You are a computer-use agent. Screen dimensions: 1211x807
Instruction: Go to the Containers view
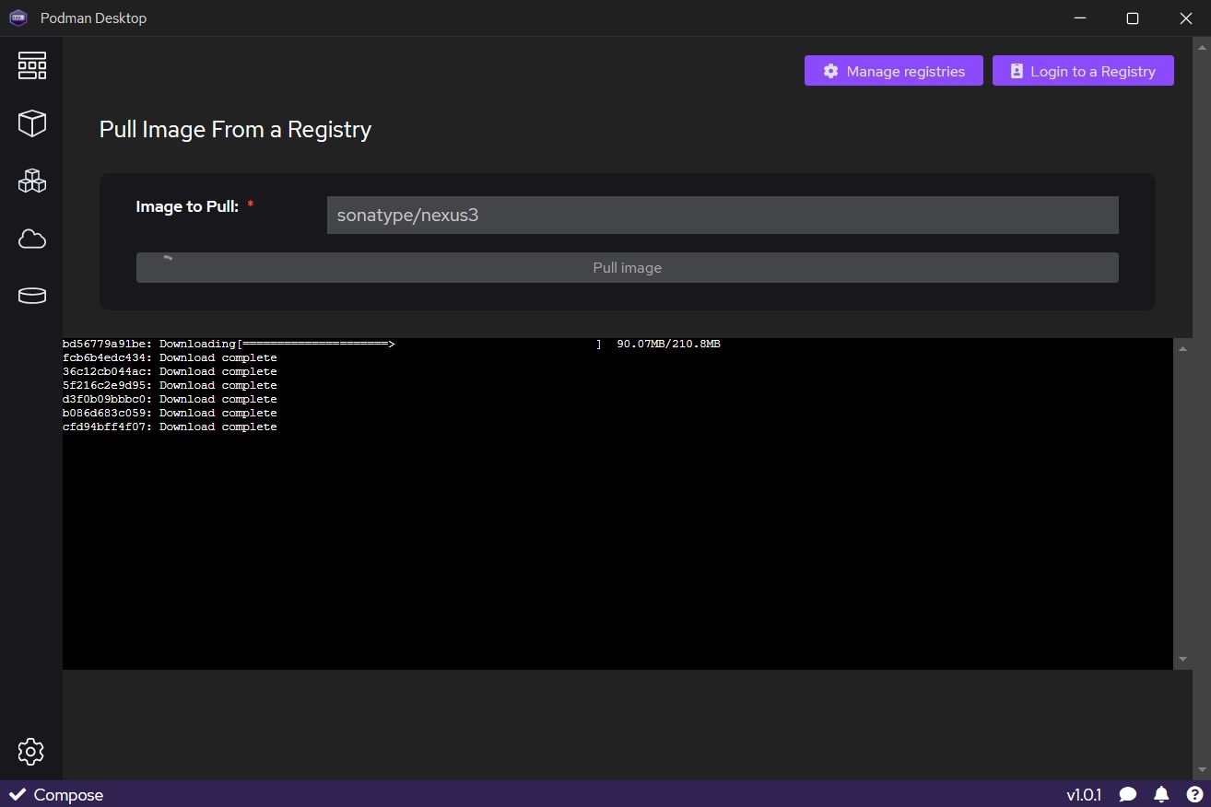[31, 123]
